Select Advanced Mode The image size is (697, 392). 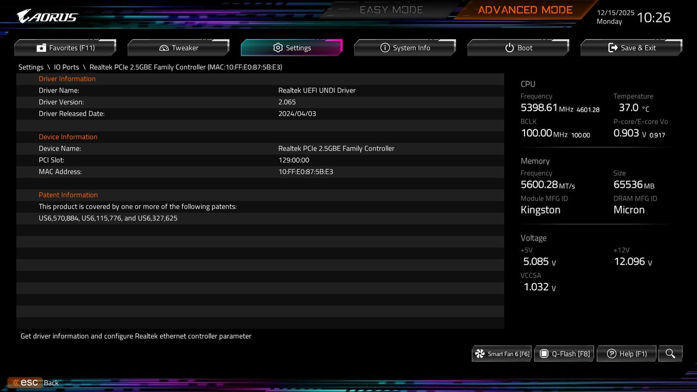[x=524, y=9]
